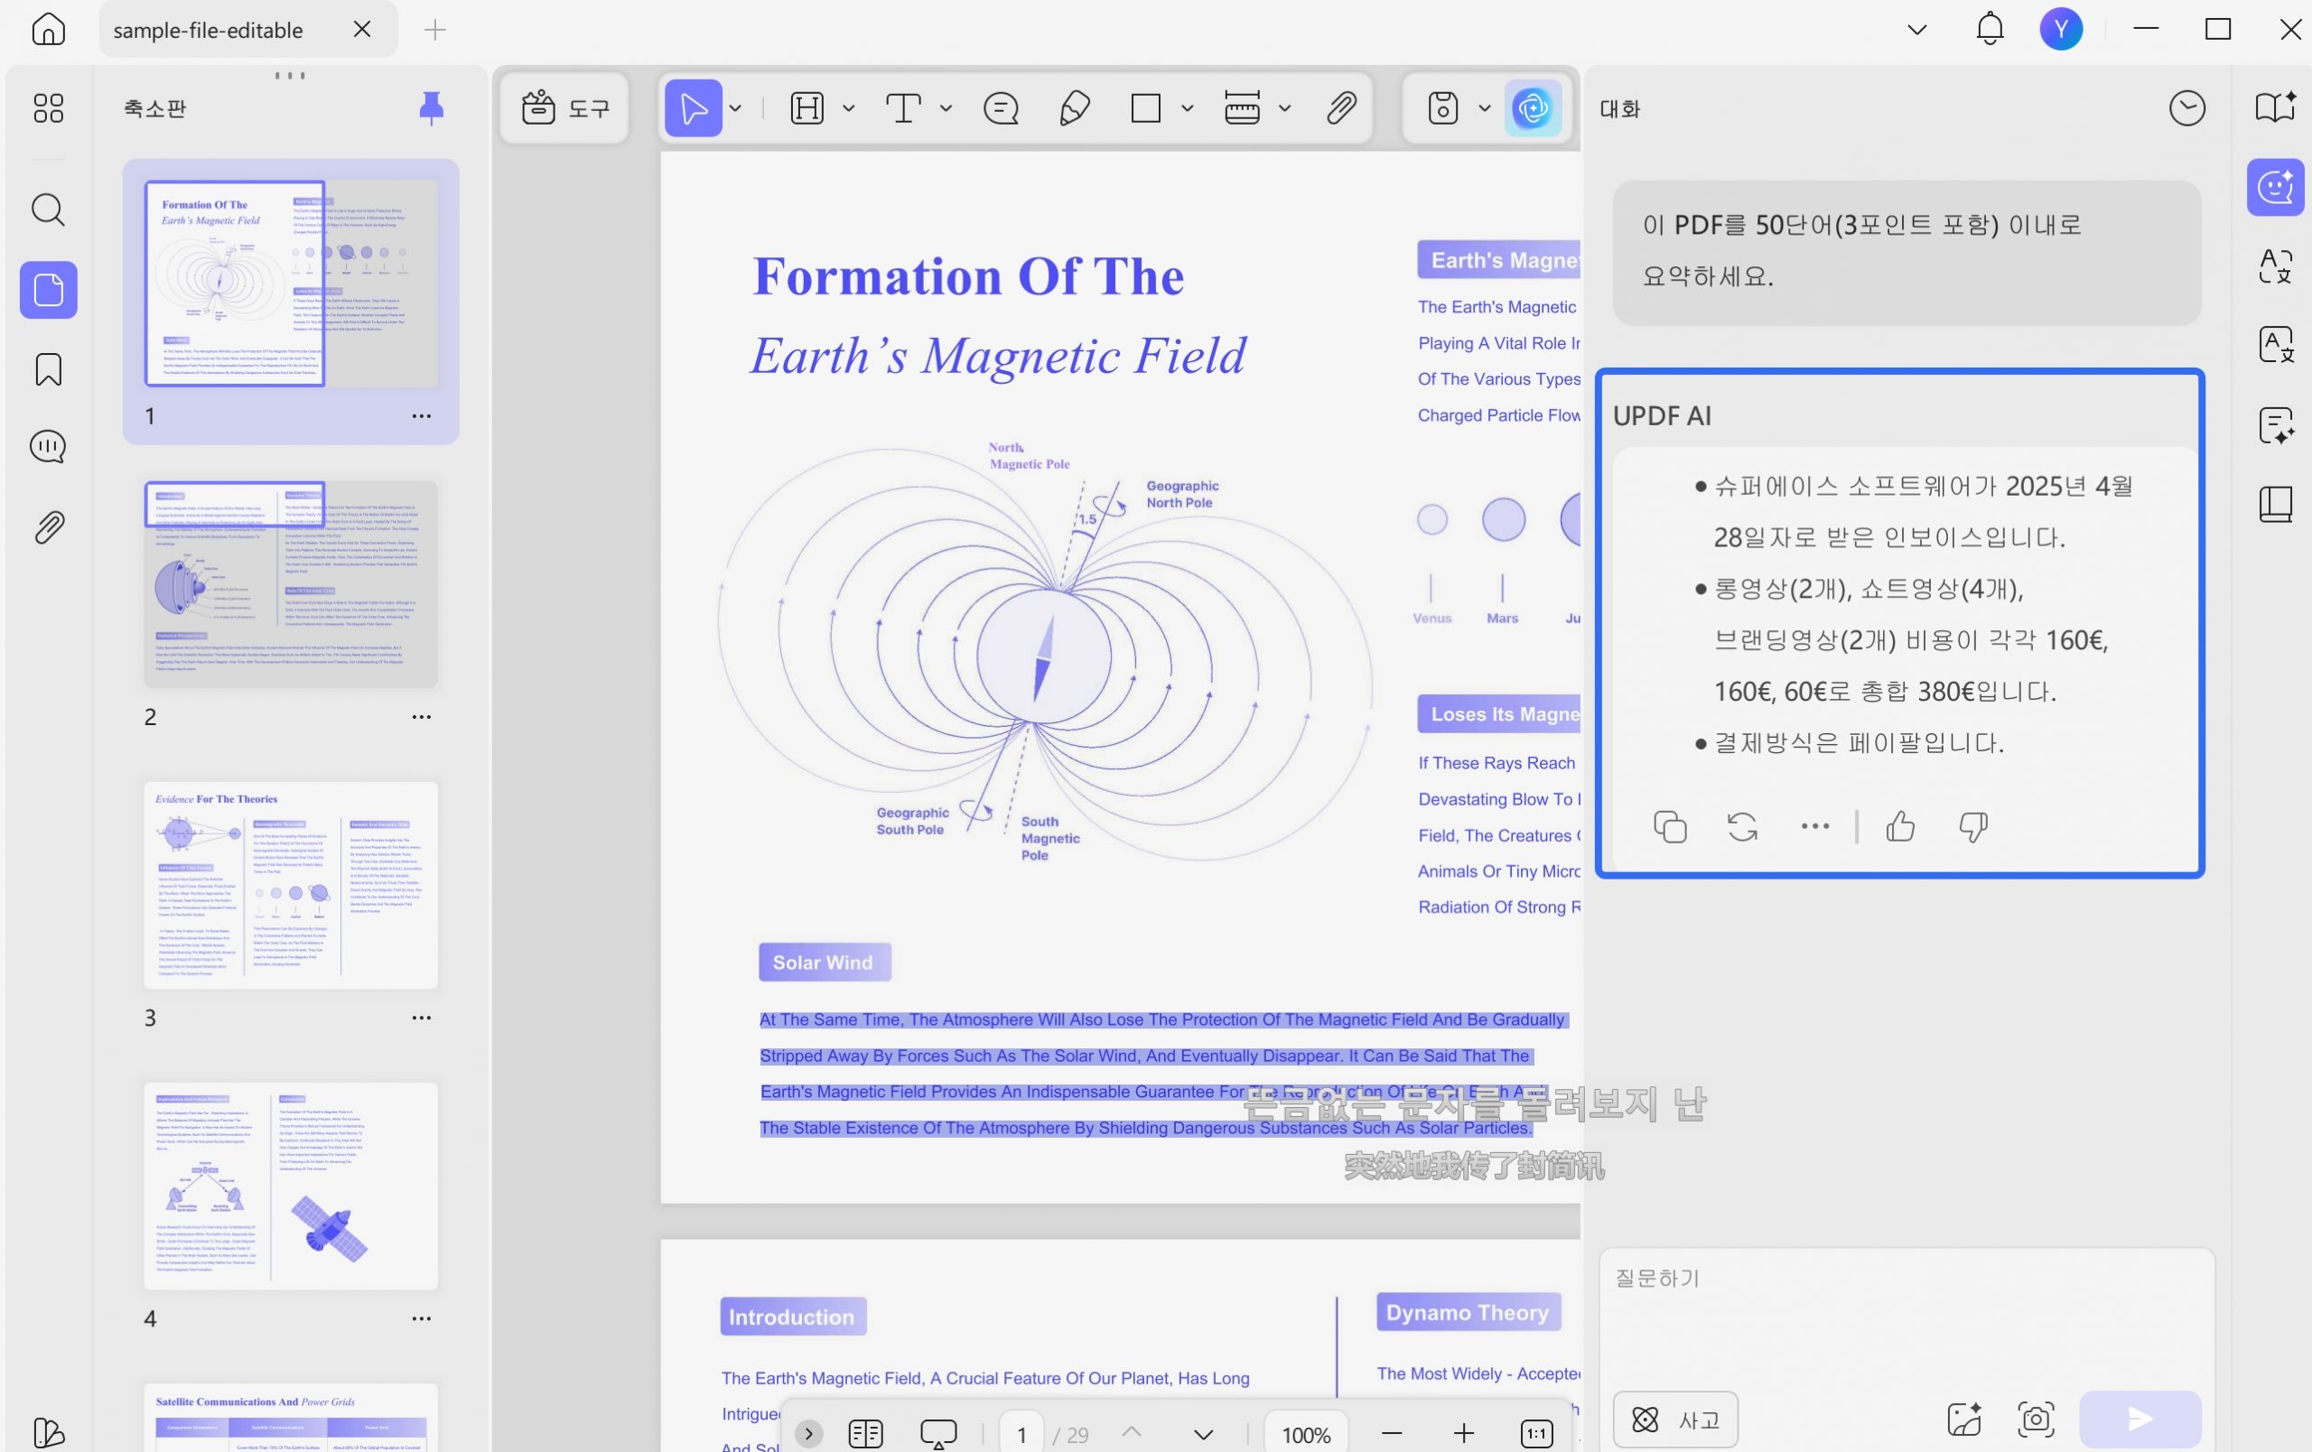The image size is (2312, 1452).
Task: Close the sample-file-editable tab
Action: coord(362,30)
